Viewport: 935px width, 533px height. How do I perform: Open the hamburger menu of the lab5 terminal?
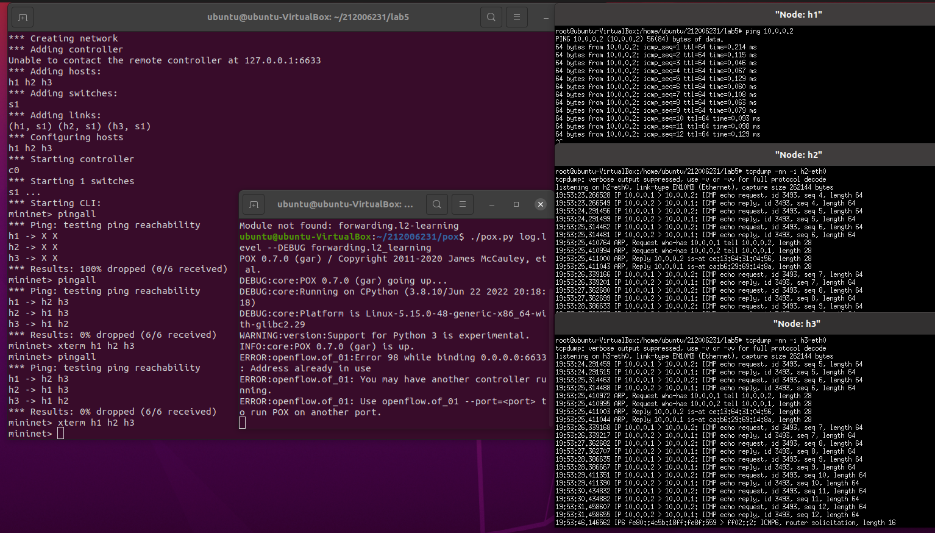[x=517, y=17]
